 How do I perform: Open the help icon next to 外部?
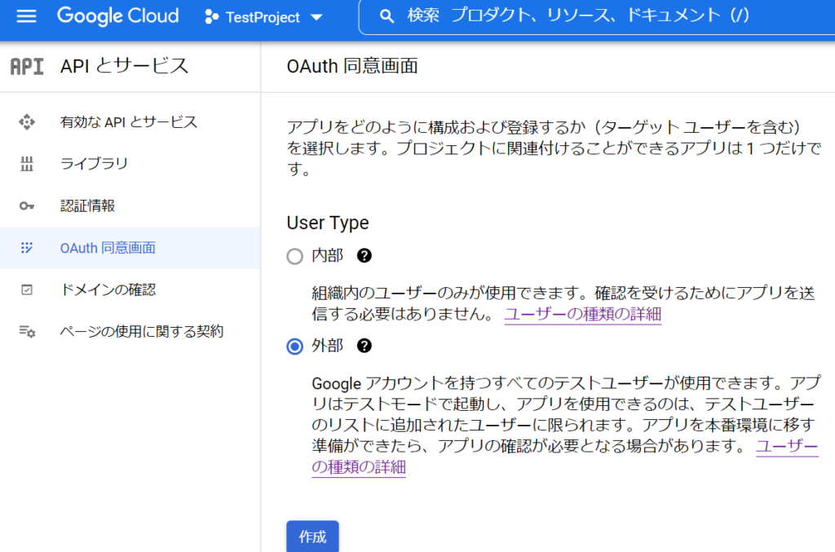(364, 346)
